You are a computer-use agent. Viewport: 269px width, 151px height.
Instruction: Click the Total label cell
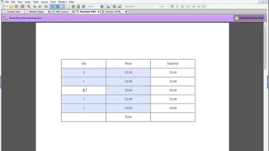pyautogui.click(x=128, y=117)
